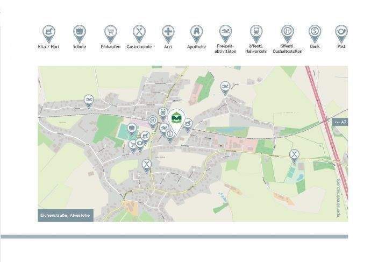Select the Schule briefcase icon
This screenshot has height=262, width=371.
(x=80, y=33)
